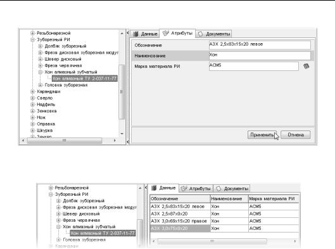The image size is (335, 249).
Task: Select row АЗХ 2,5х83х15х20 левое
Action: [x=224, y=207]
